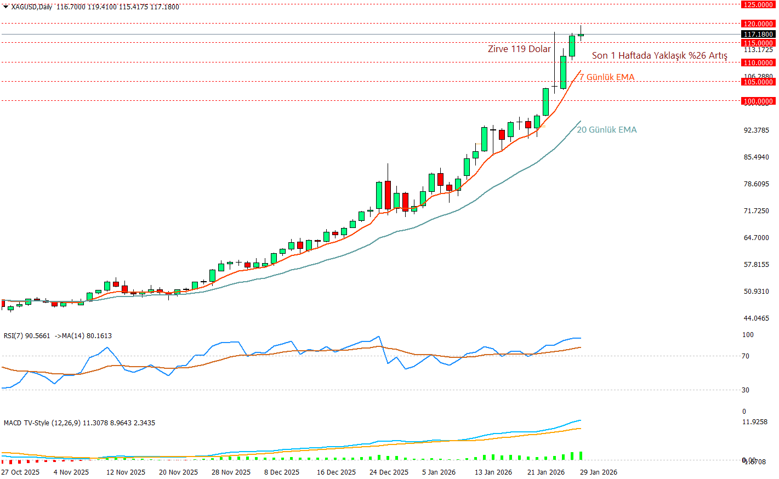Select the red 105.0000 price level tag

[758, 82]
